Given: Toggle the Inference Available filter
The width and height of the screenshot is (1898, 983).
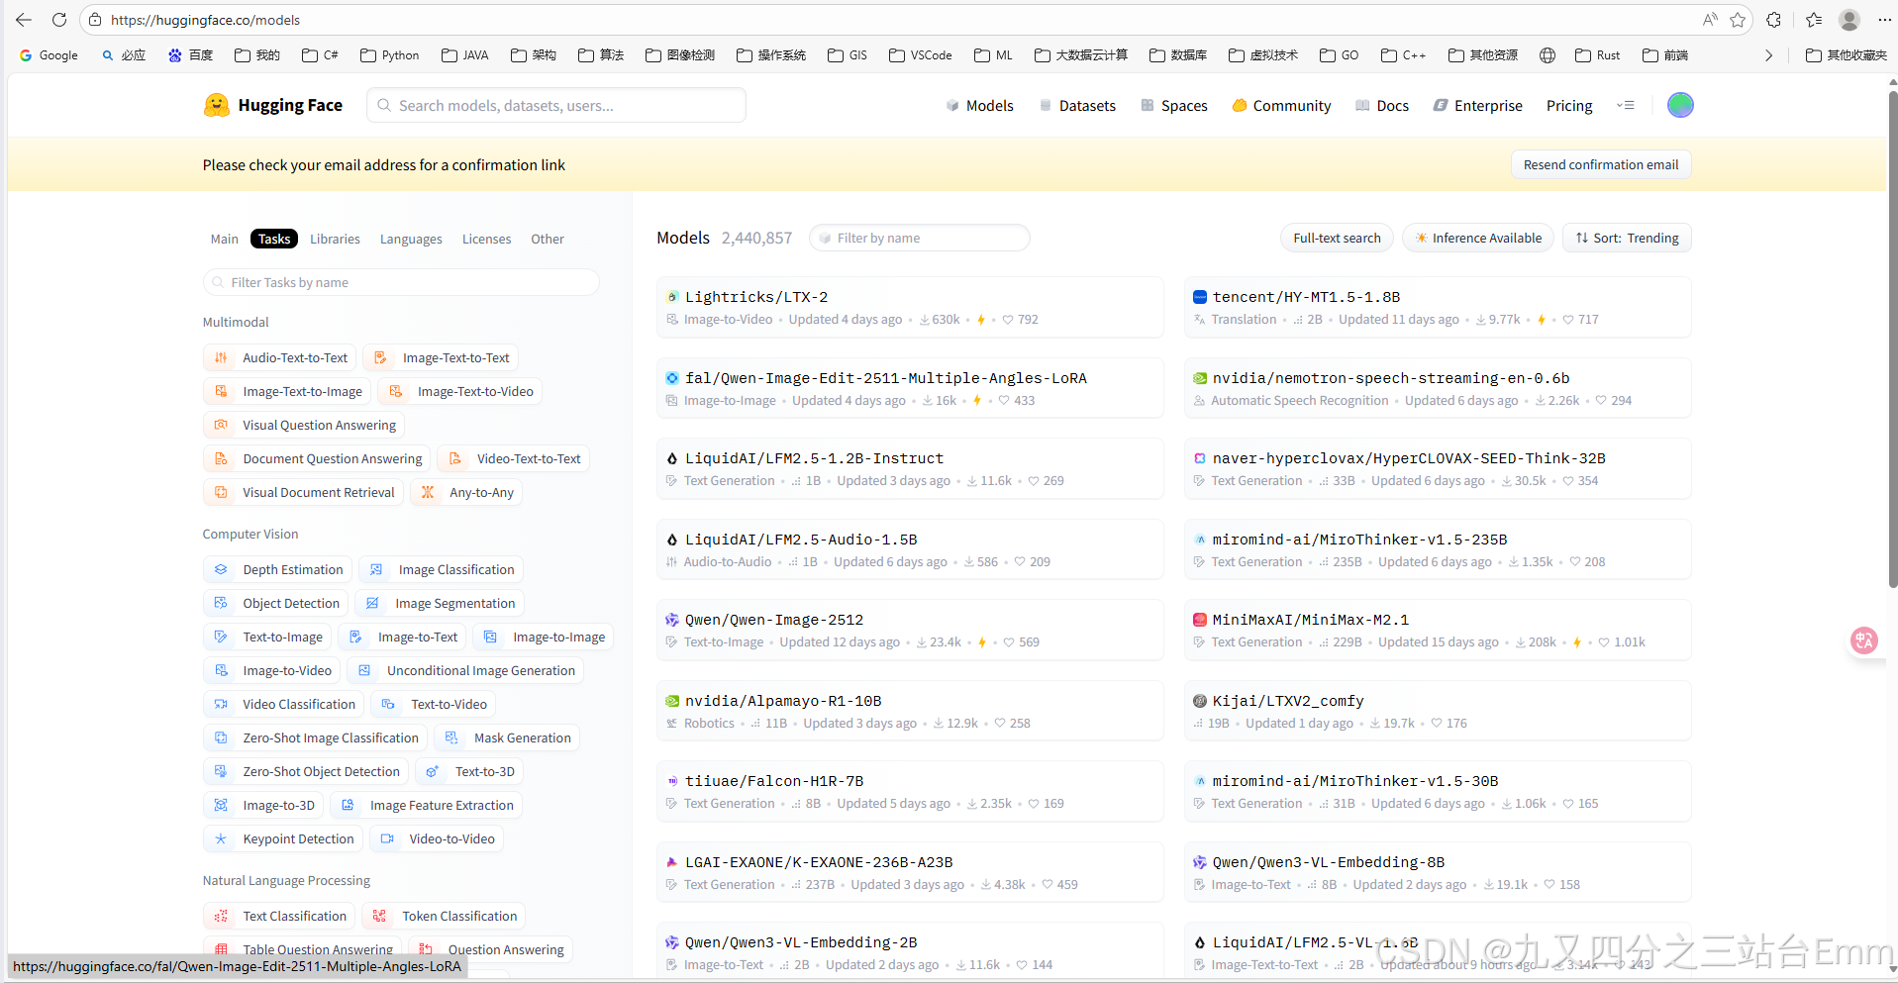Looking at the screenshot, I should pyautogui.click(x=1478, y=238).
